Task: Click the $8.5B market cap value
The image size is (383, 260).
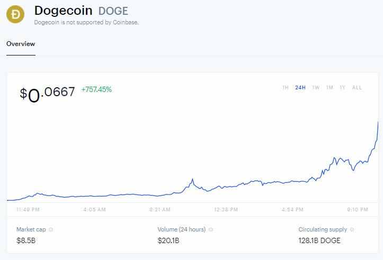Action: point(26,241)
